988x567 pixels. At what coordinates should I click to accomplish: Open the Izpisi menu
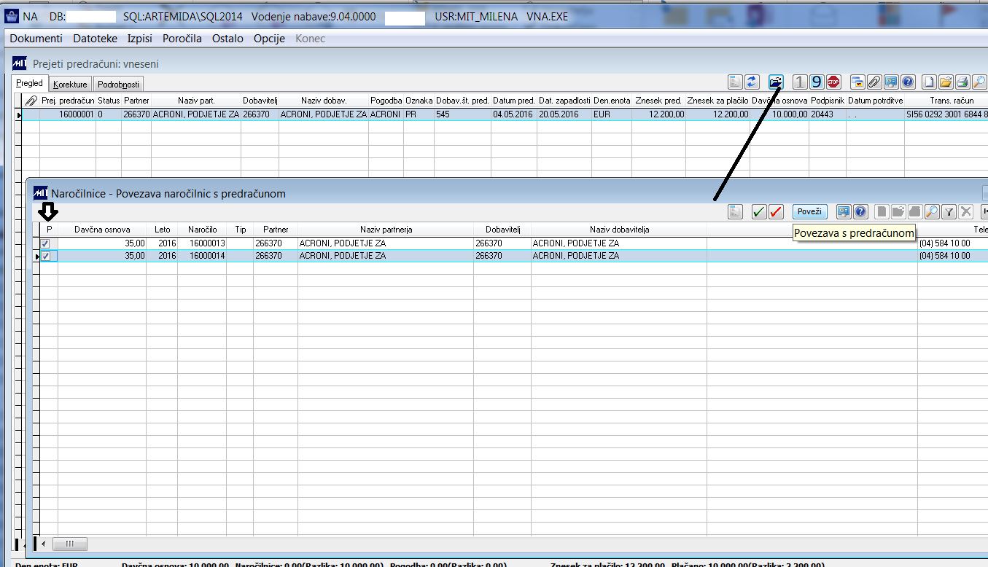[139, 39]
